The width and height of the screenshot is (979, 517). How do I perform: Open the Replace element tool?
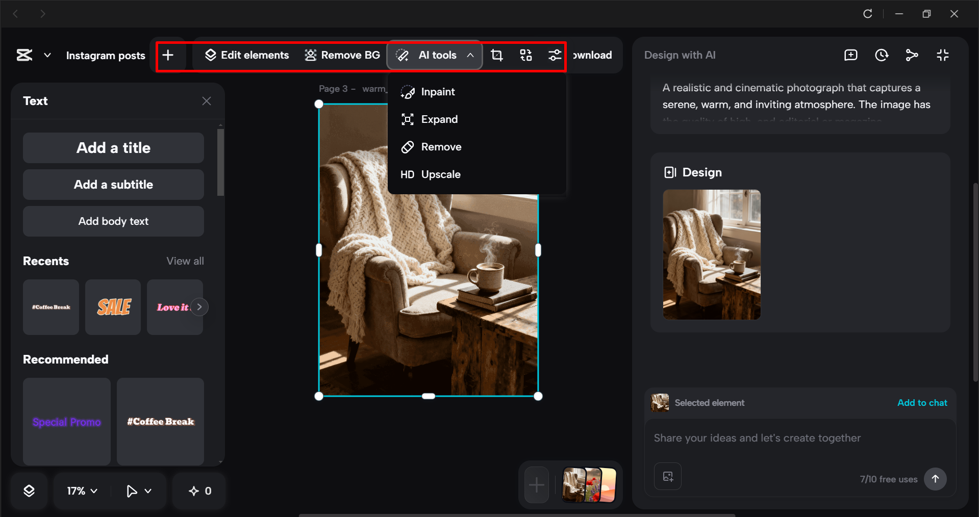(x=525, y=55)
